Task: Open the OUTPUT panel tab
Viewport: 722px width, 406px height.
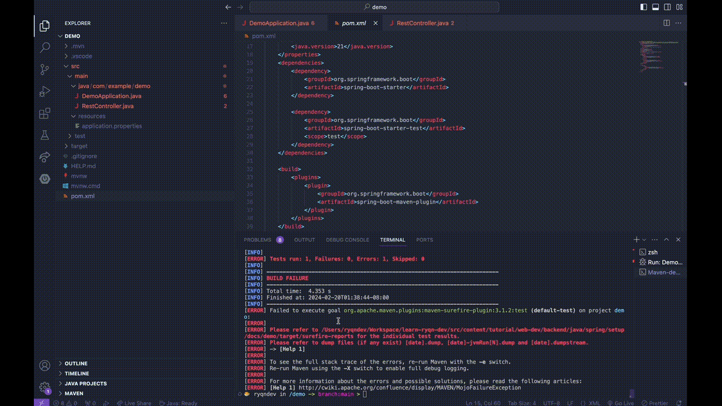Action: coord(305,240)
